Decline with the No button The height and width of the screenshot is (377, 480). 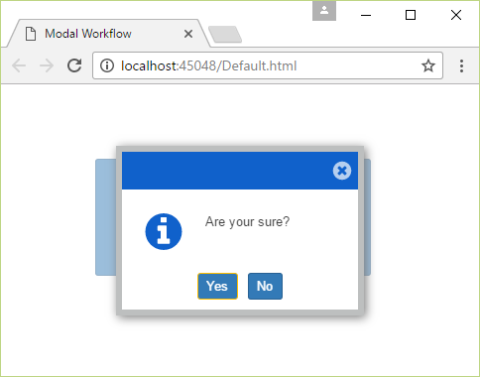[x=265, y=286]
